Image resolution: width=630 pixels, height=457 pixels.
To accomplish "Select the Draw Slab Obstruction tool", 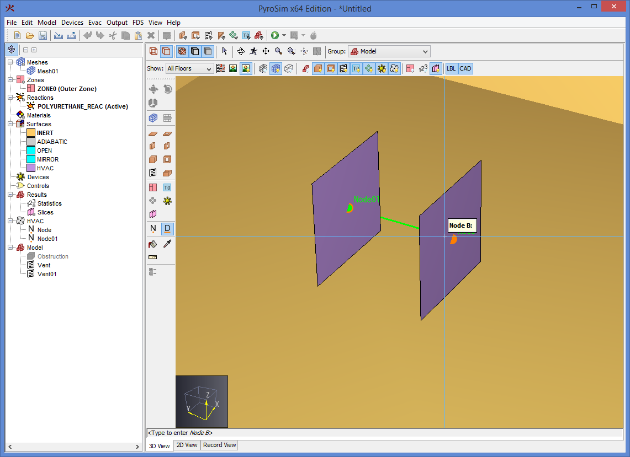I will pyautogui.click(x=153, y=133).
